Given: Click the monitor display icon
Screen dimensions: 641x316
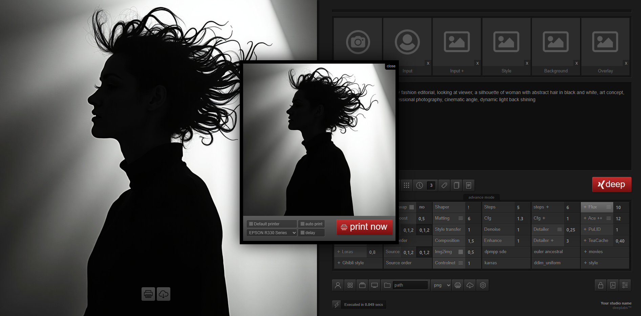Looking at the screenshot, I should [x=375, y=285].
